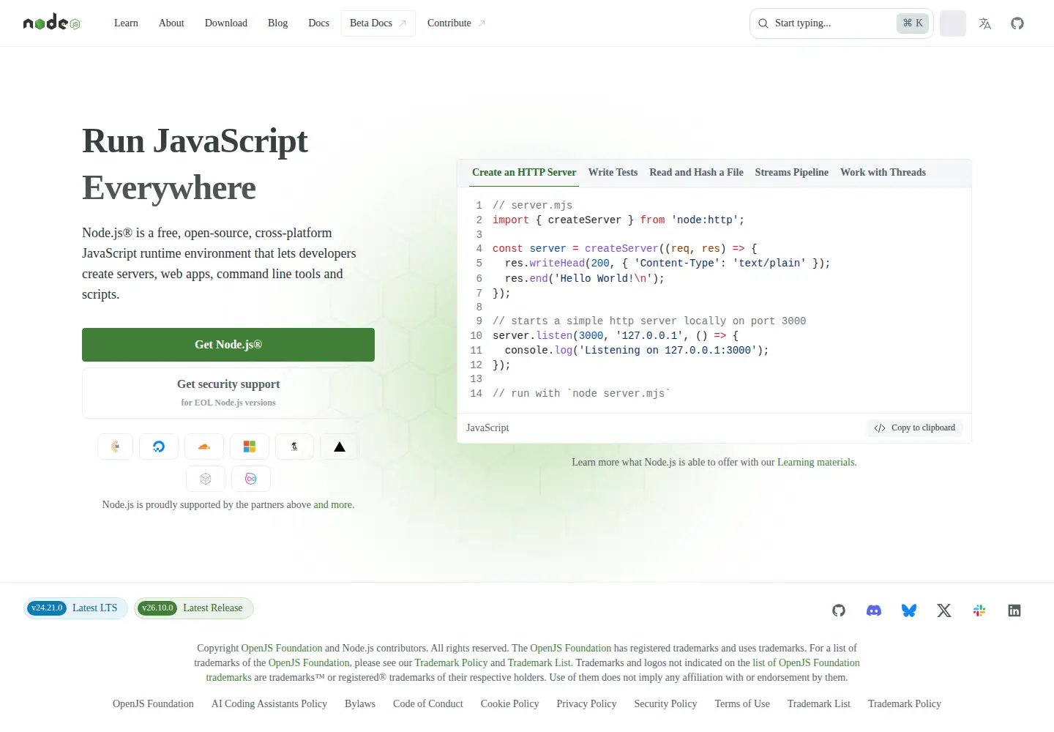The height and width of the screenshot is (732, 1054).
Task: Switch to the Read and Hash a File tab
Action: point(697,173)
